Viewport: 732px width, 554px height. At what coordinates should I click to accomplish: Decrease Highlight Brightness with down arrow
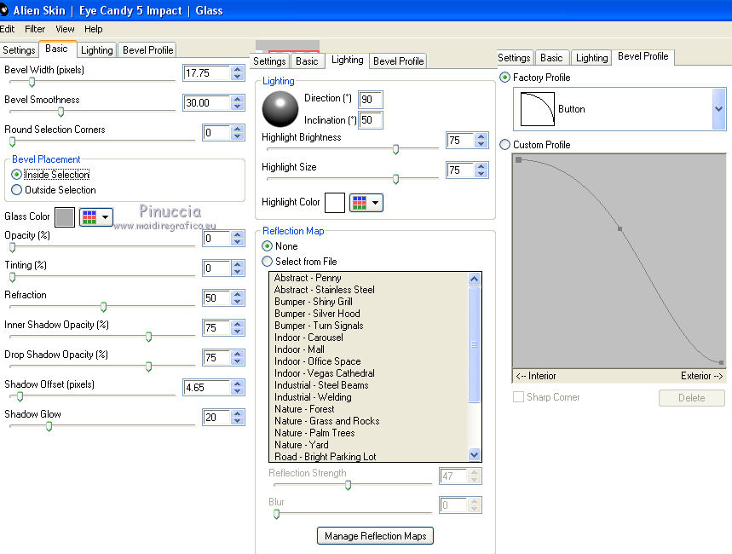point(482,145)
